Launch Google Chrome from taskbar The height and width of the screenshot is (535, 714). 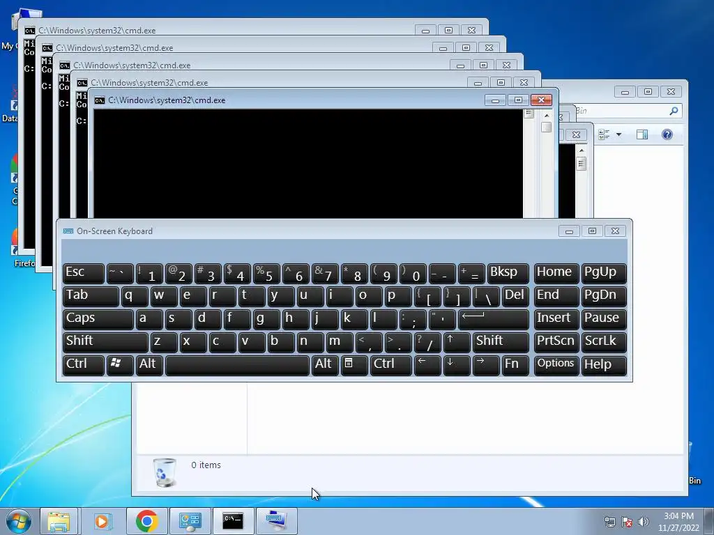click(146, 521)
